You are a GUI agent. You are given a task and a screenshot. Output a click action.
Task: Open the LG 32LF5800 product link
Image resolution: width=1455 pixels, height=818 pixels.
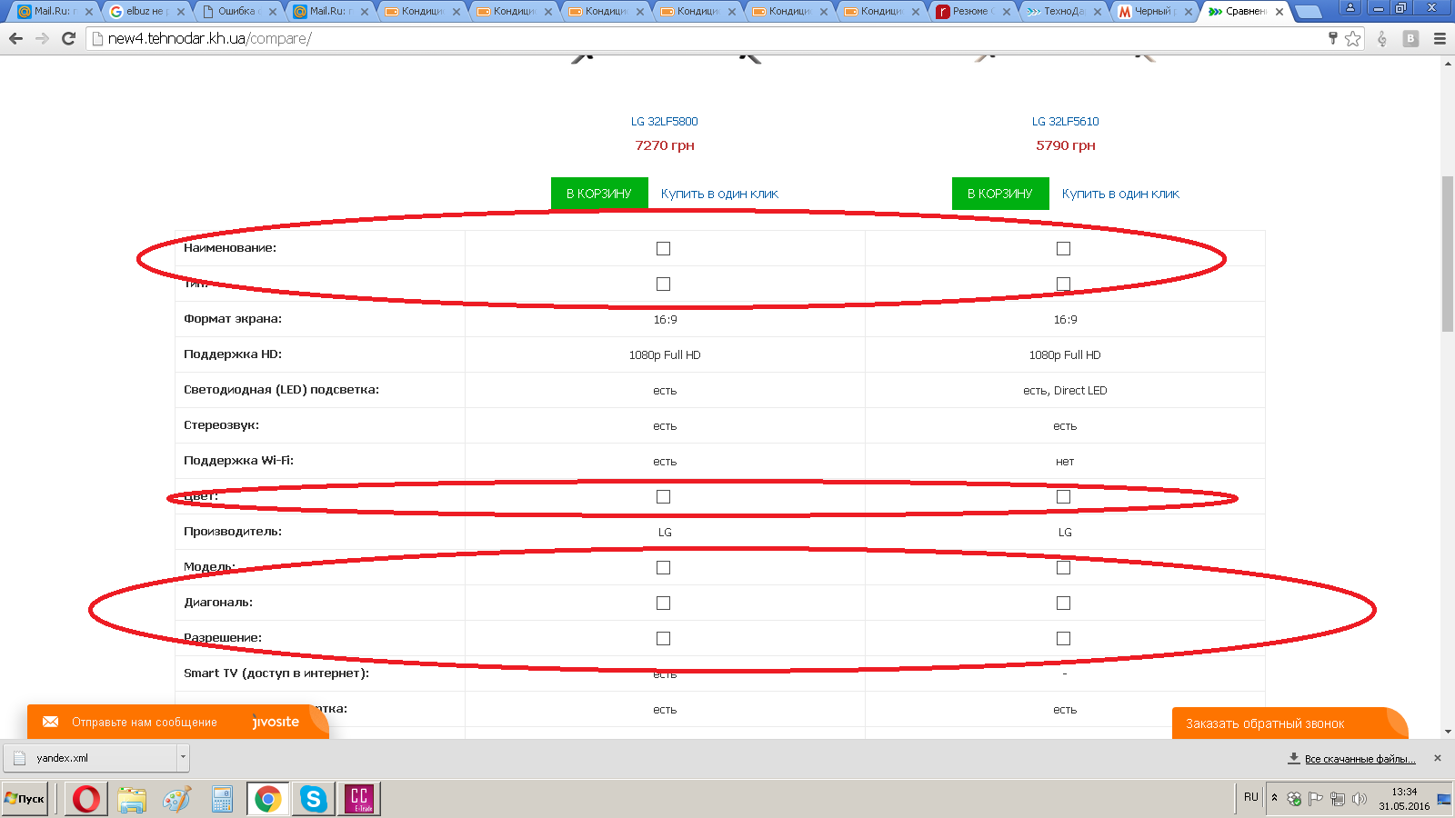pyautogui.click(x=665, y=122)
